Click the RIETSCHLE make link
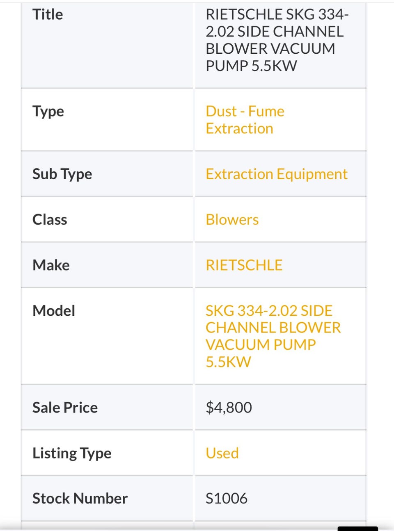The image size is (394, 531). [x=244, y=265]
